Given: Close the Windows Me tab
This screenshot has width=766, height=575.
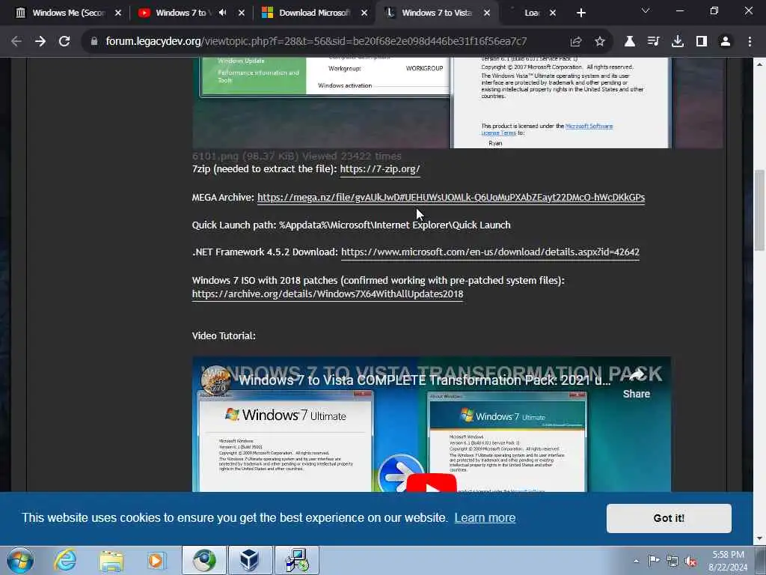Looking at the screenshot, I should coord(117,13).
